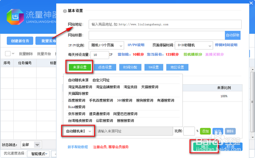Click the 任务编号 column header
Screen dimensions: 255x158
[x=25, y=63]
